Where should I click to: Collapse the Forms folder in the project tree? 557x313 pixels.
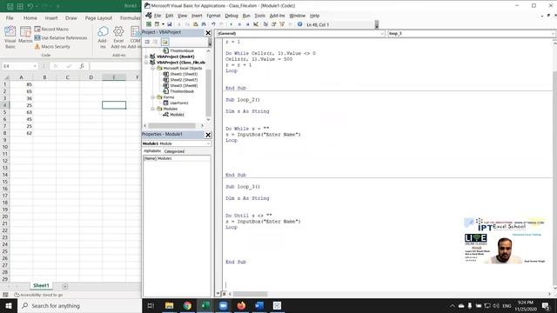pyautogui.click(x=153, y=97)
